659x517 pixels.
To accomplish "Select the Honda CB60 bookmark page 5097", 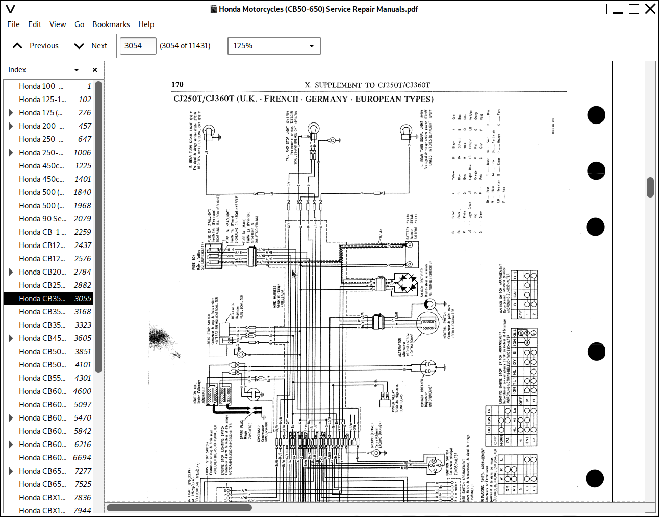I will click(x=48, y=405).
